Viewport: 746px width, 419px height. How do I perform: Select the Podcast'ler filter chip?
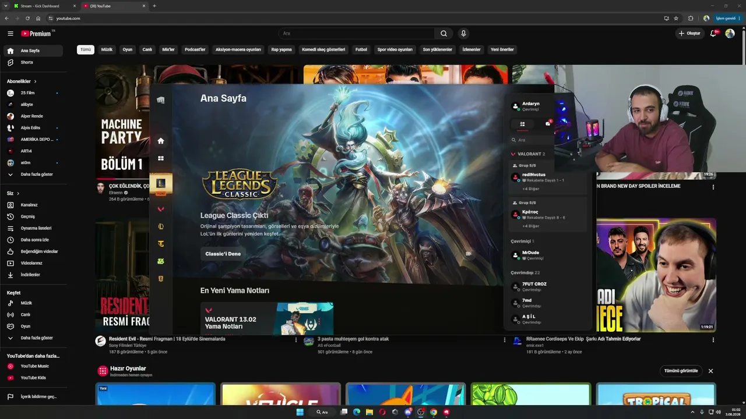coord(195,49)
